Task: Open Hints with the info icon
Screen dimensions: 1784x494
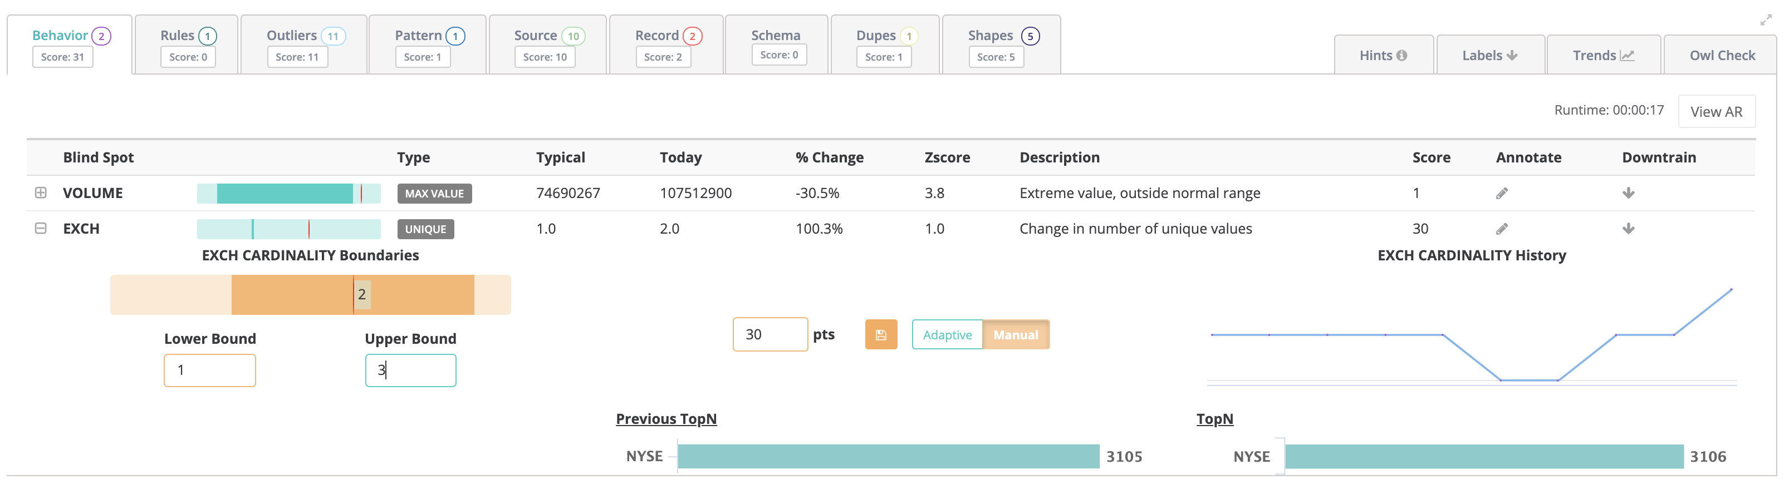Action: click(x=1383, y=55)
